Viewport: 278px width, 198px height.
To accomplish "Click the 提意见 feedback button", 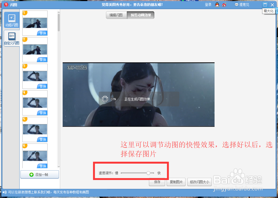I will [242, 5].
